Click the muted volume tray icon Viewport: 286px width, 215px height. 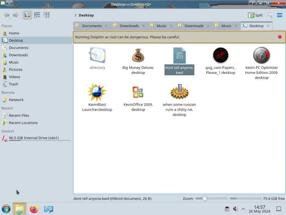pos(235,209)
